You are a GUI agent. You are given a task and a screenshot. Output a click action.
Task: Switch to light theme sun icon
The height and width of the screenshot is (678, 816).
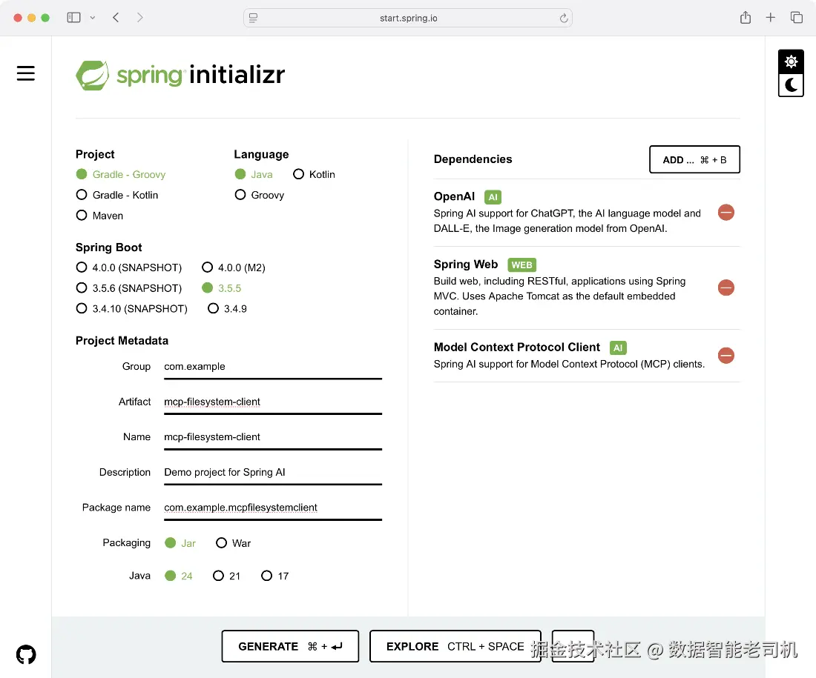point(791,62)
